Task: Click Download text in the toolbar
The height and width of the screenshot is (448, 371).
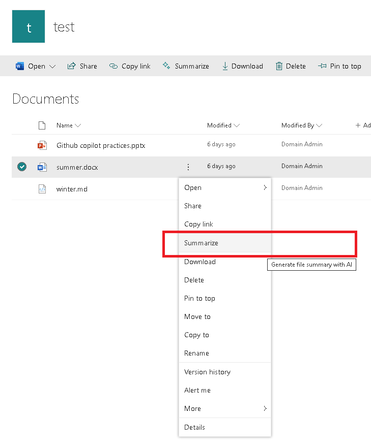Action: click(247, 66)
